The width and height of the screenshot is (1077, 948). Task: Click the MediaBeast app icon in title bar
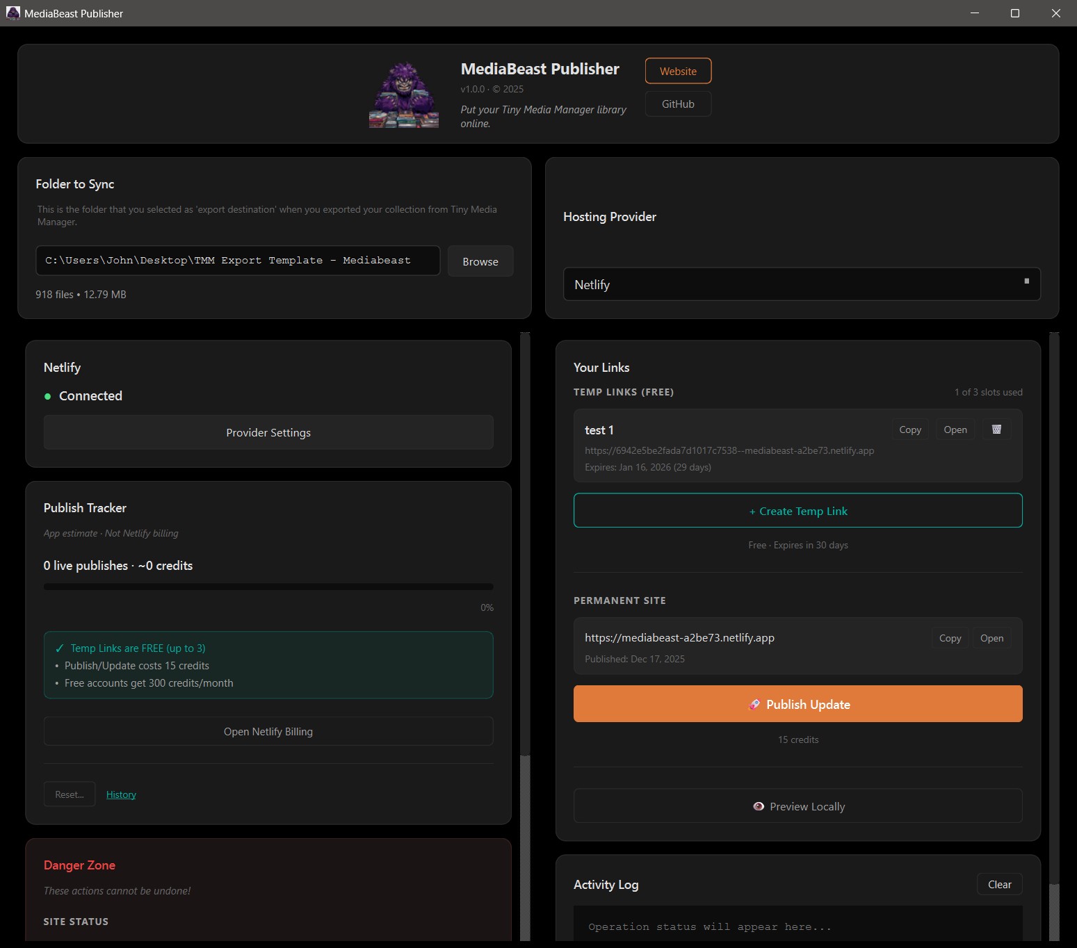[x=13, y=13]
